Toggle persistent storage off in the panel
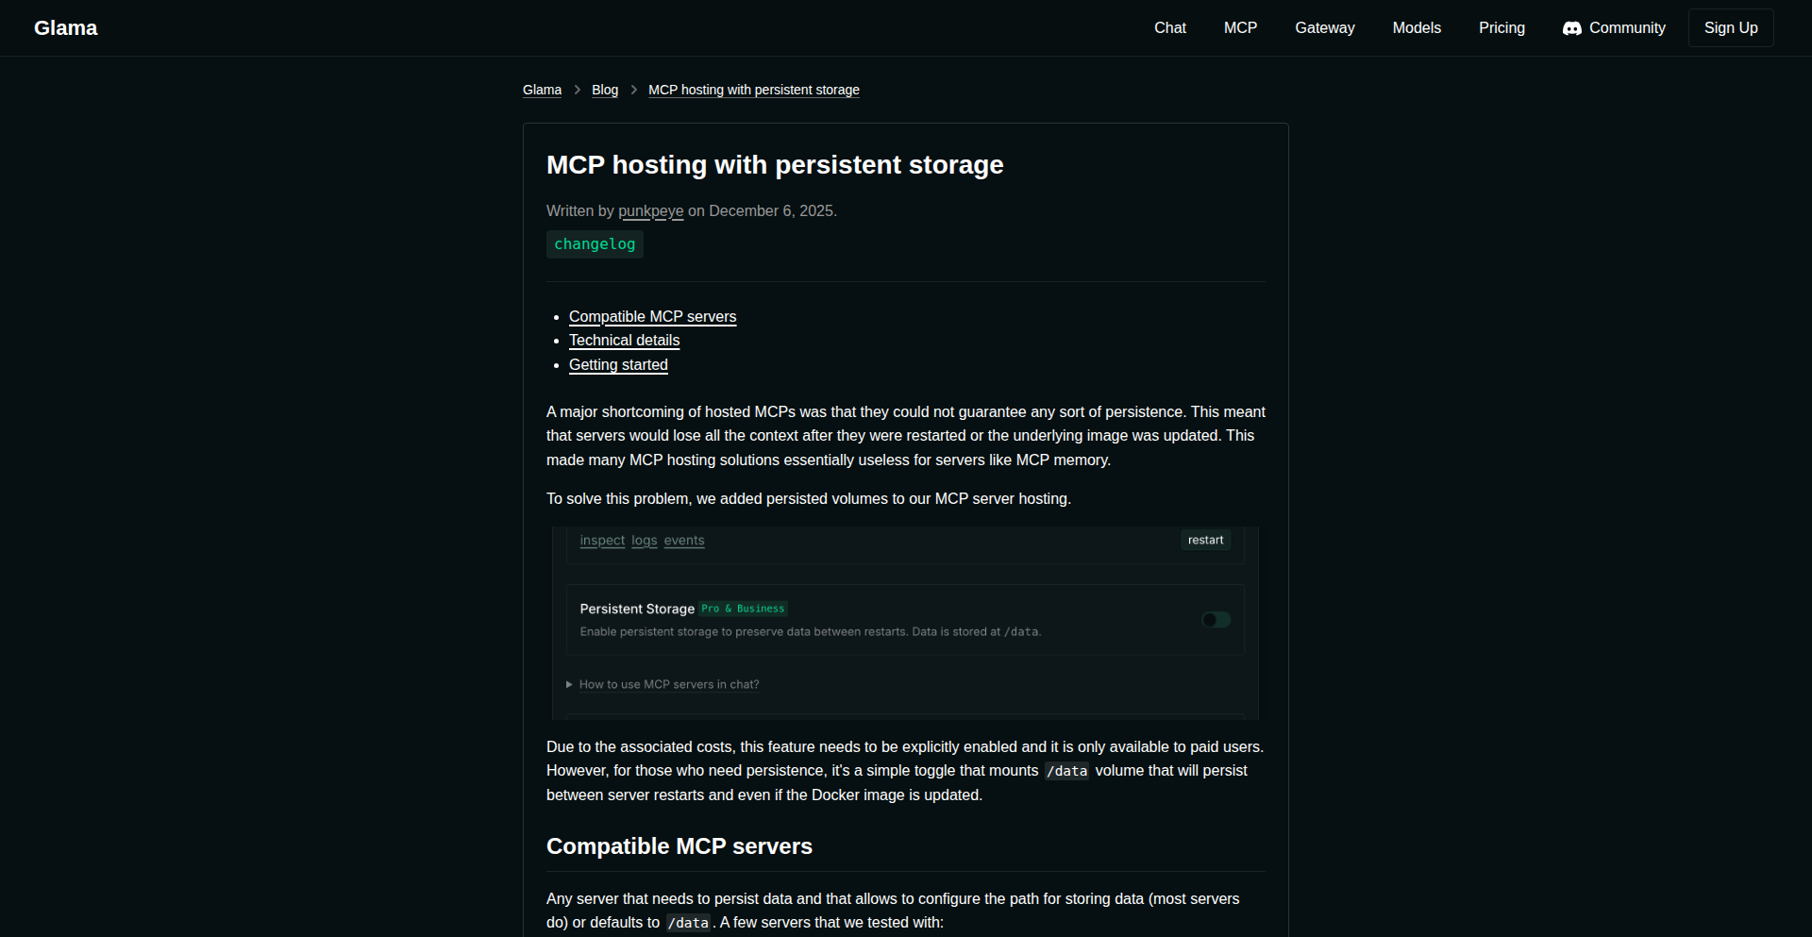 pyautogui.click(x=1215, y=619)
